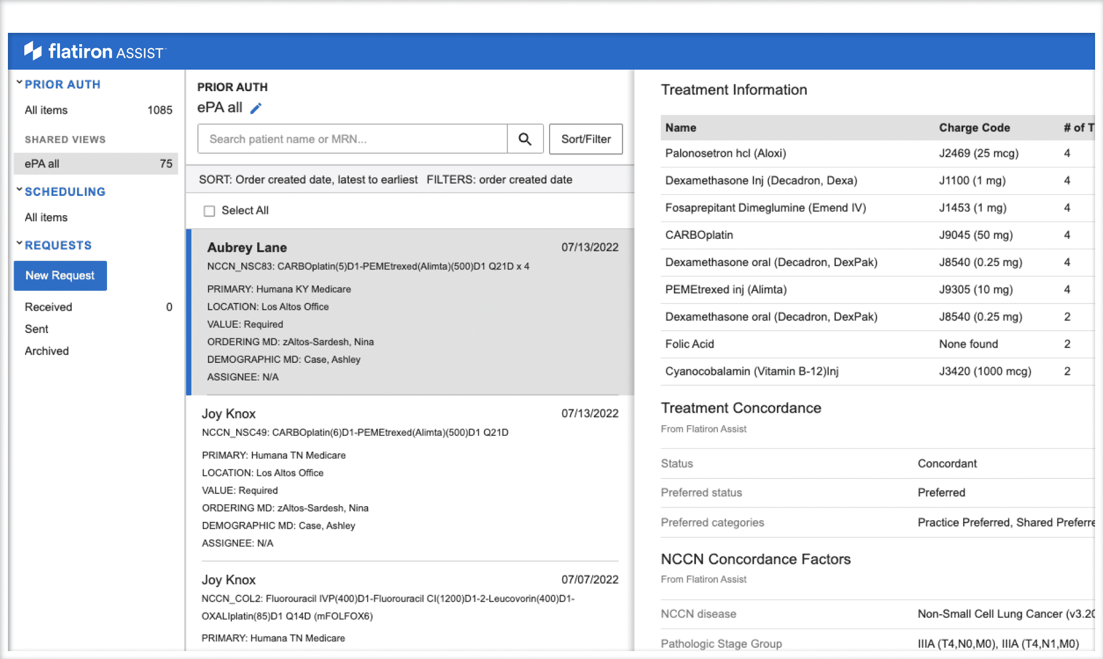Open the Sort/Filter options
1103x659 pixels.
(585, 139)
